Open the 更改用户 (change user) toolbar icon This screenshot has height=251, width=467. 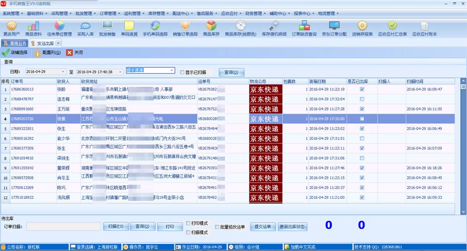pyautogui.click(x=12, y=29)
